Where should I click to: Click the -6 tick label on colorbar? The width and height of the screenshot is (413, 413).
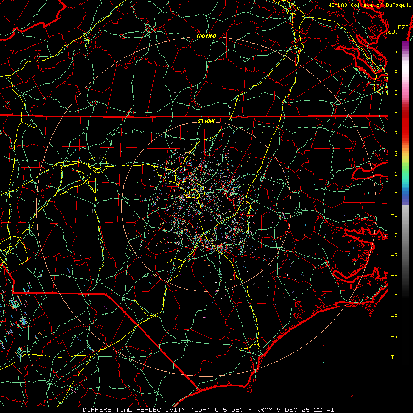[x=394, y=317]
